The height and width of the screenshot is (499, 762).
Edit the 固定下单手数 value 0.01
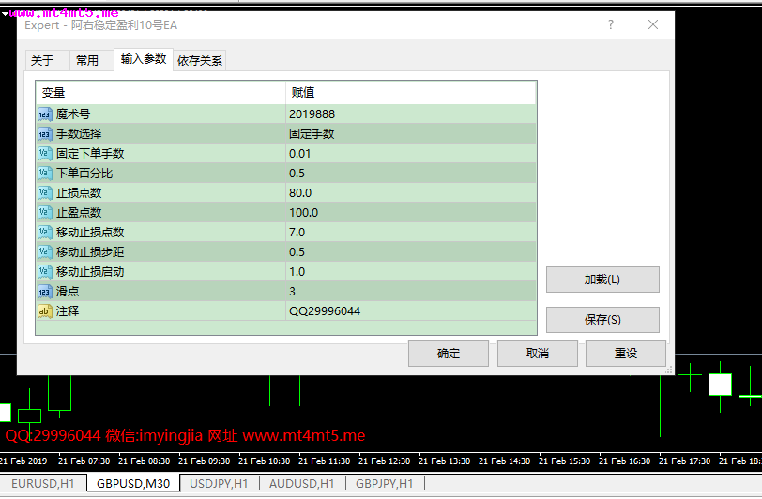[411, 154]
